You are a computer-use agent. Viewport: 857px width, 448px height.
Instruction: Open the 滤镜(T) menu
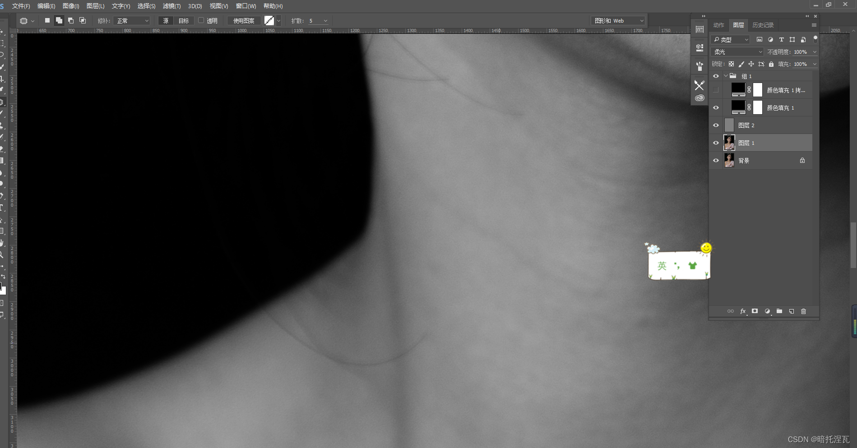click(x=171, y=6)
